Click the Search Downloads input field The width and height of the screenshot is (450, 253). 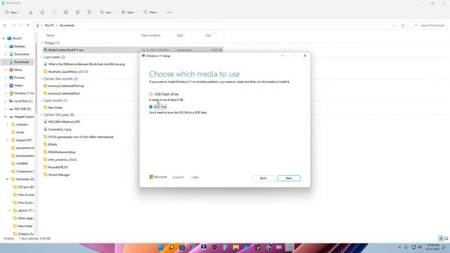(x=429, y=25)
